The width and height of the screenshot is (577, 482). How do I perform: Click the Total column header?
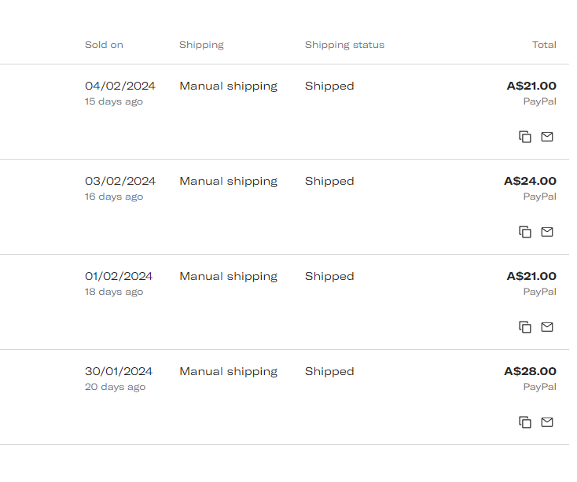544,45
